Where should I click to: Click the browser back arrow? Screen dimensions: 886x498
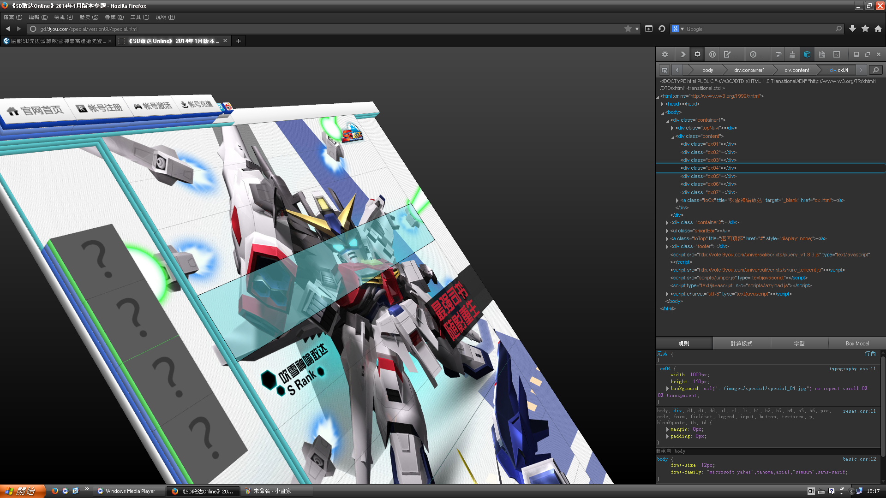[8, 29]
